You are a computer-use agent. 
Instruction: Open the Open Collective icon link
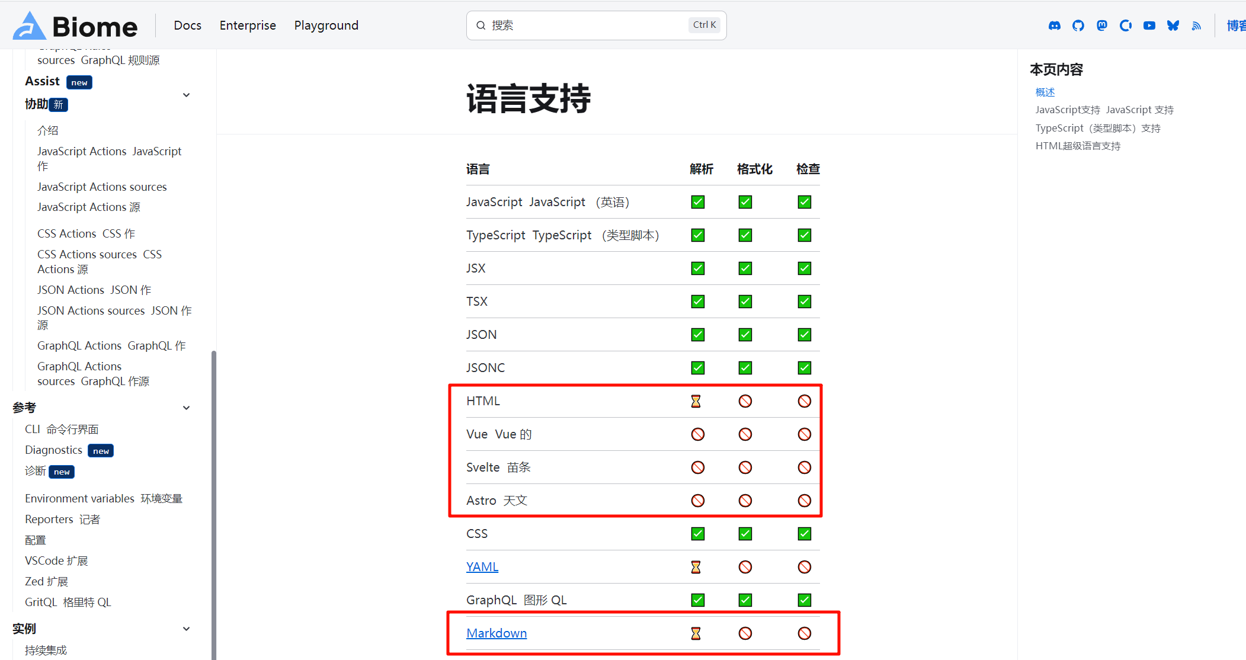coord(1125,25)
